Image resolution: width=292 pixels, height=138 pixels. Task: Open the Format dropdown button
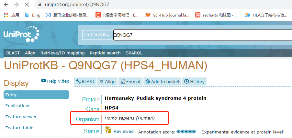pyautogui.click(x=130, y=82)
